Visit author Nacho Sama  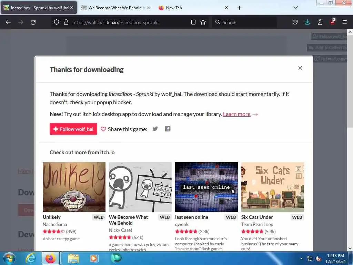[55, 224]
